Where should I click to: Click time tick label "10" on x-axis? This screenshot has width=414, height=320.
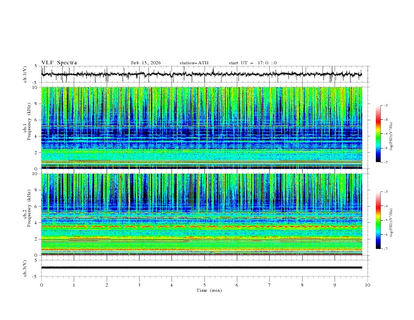[x=367, y=285]
